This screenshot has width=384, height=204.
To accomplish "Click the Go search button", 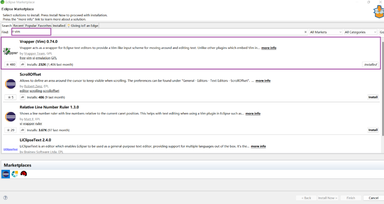I will 382,32.
